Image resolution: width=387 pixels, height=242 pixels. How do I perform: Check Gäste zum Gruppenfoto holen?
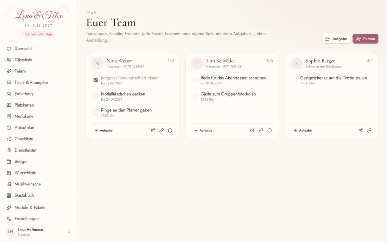195,96
